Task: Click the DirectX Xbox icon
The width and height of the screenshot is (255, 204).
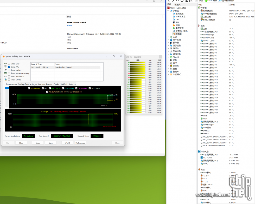Action: [171, 57]
